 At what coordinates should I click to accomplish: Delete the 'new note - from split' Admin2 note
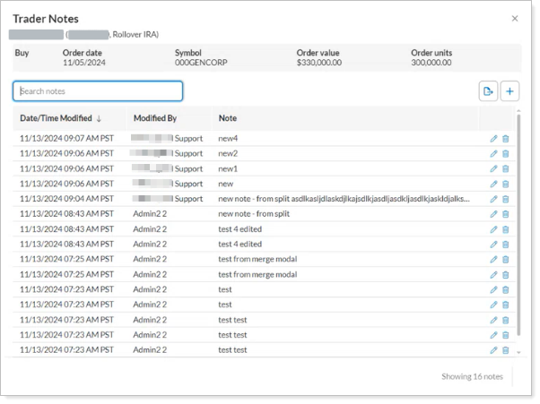click(x=505, y=214)
